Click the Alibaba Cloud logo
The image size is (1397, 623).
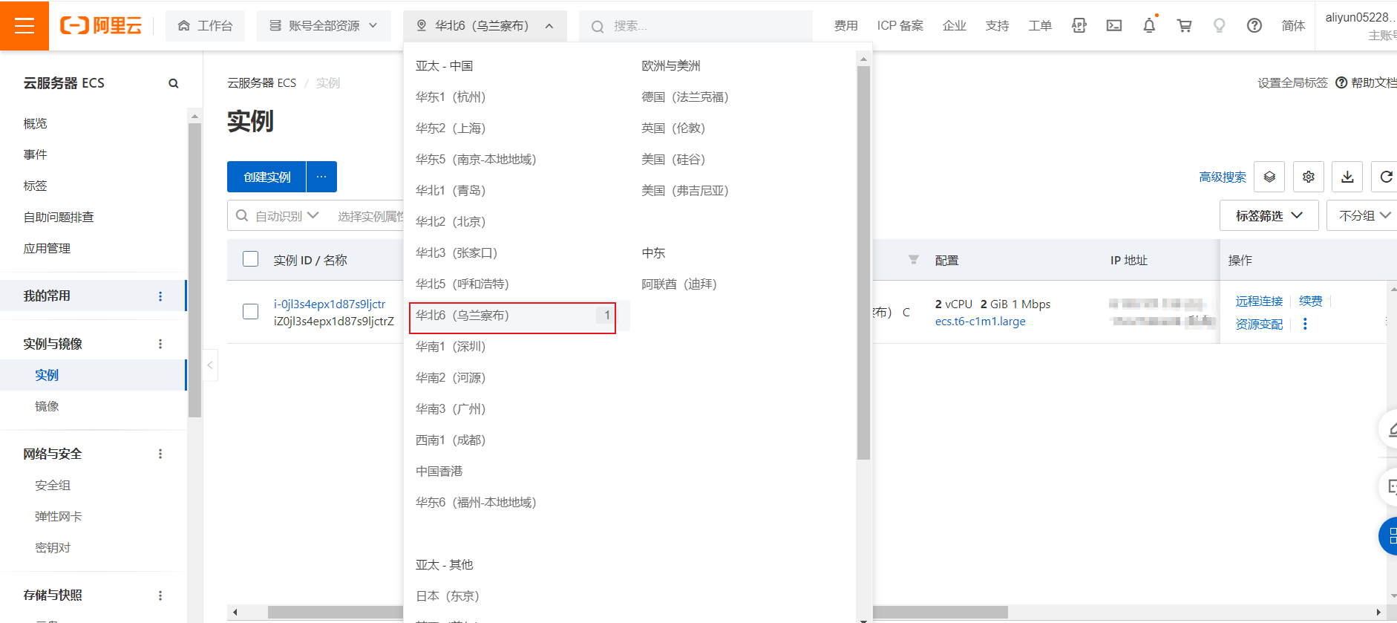pyautogui.click(x=101, y=26)
